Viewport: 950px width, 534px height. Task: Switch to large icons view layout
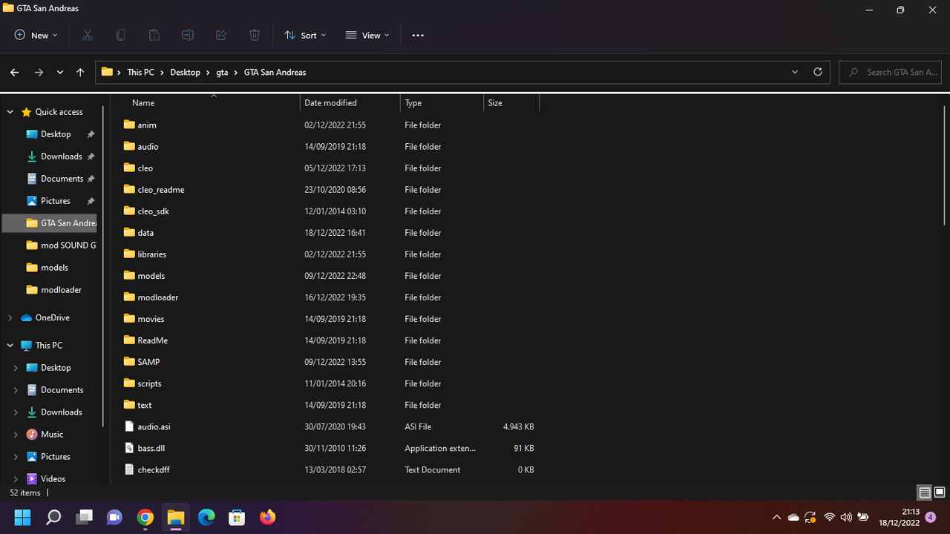940,492
